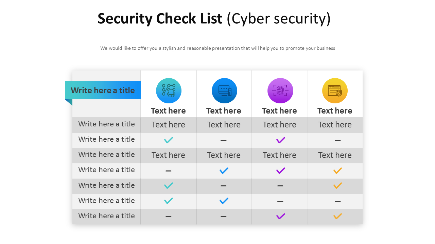
Task: Select the blue computer monitor icon
Action: coord(224,91)
